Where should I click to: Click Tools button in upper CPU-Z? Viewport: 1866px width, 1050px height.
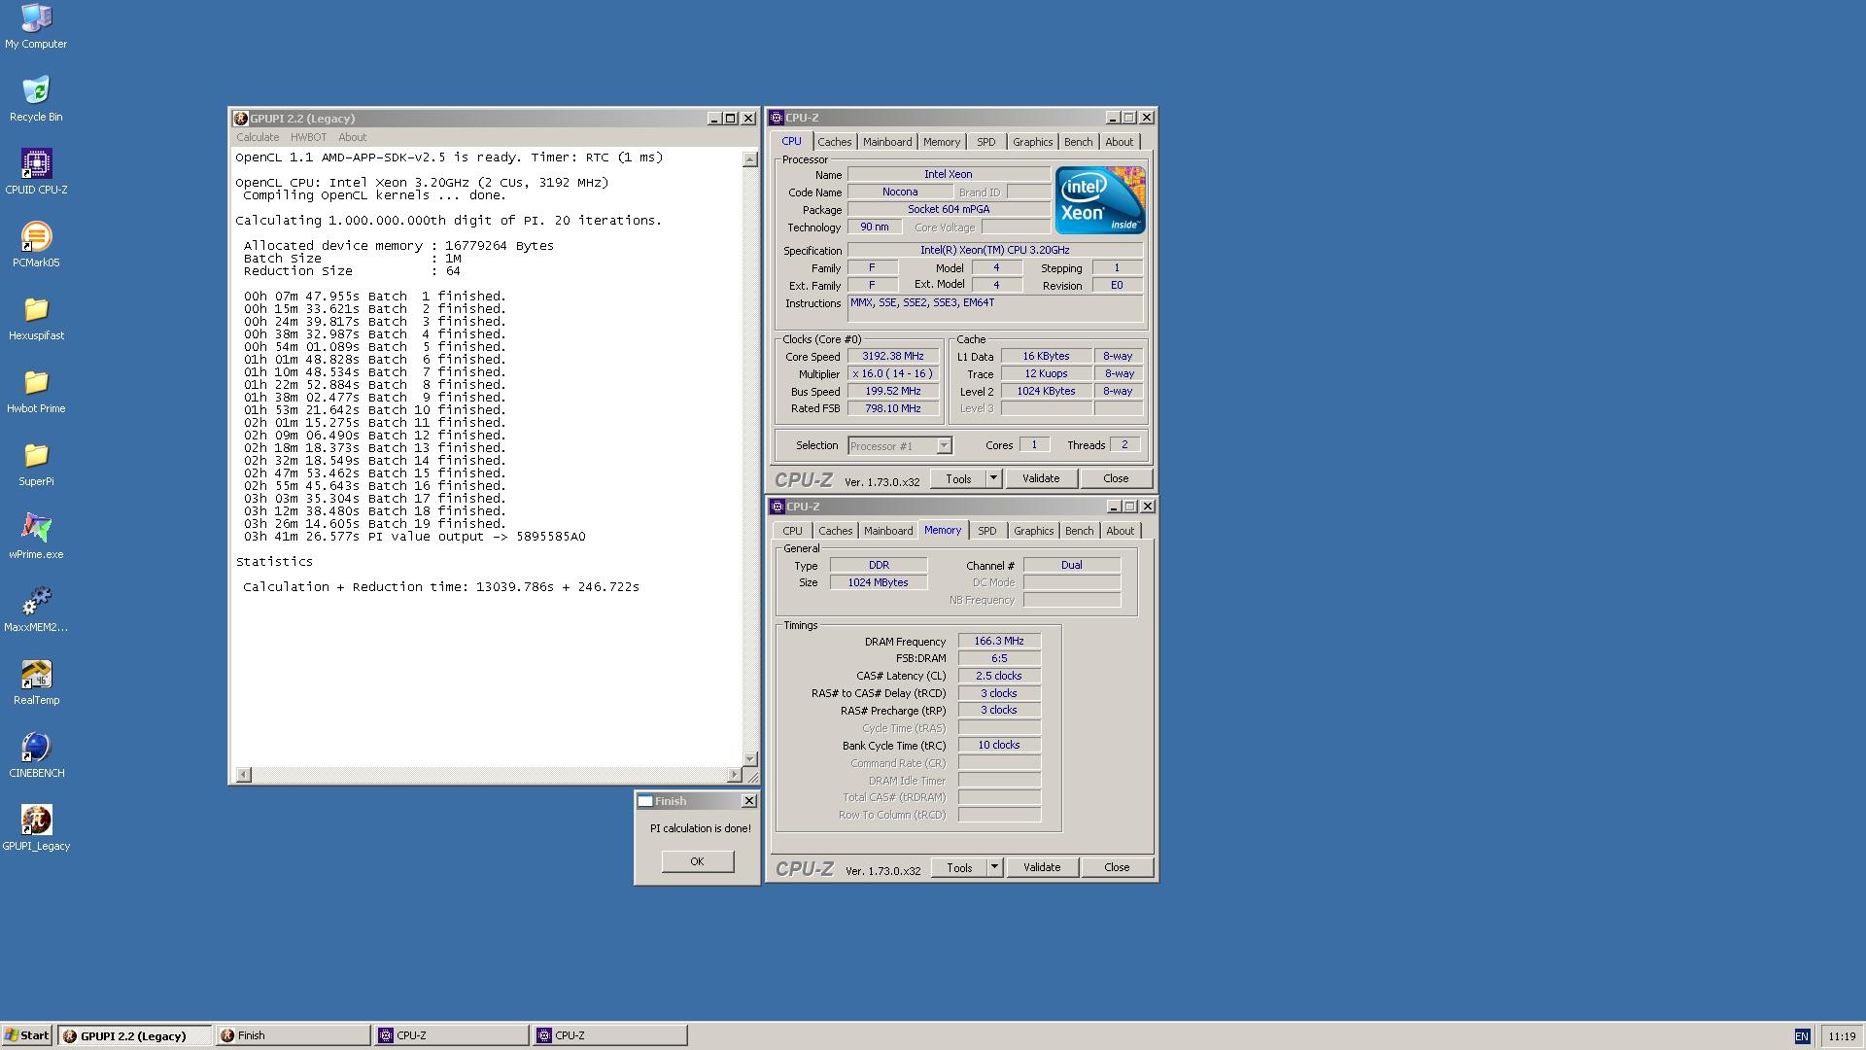click(958, 478)
